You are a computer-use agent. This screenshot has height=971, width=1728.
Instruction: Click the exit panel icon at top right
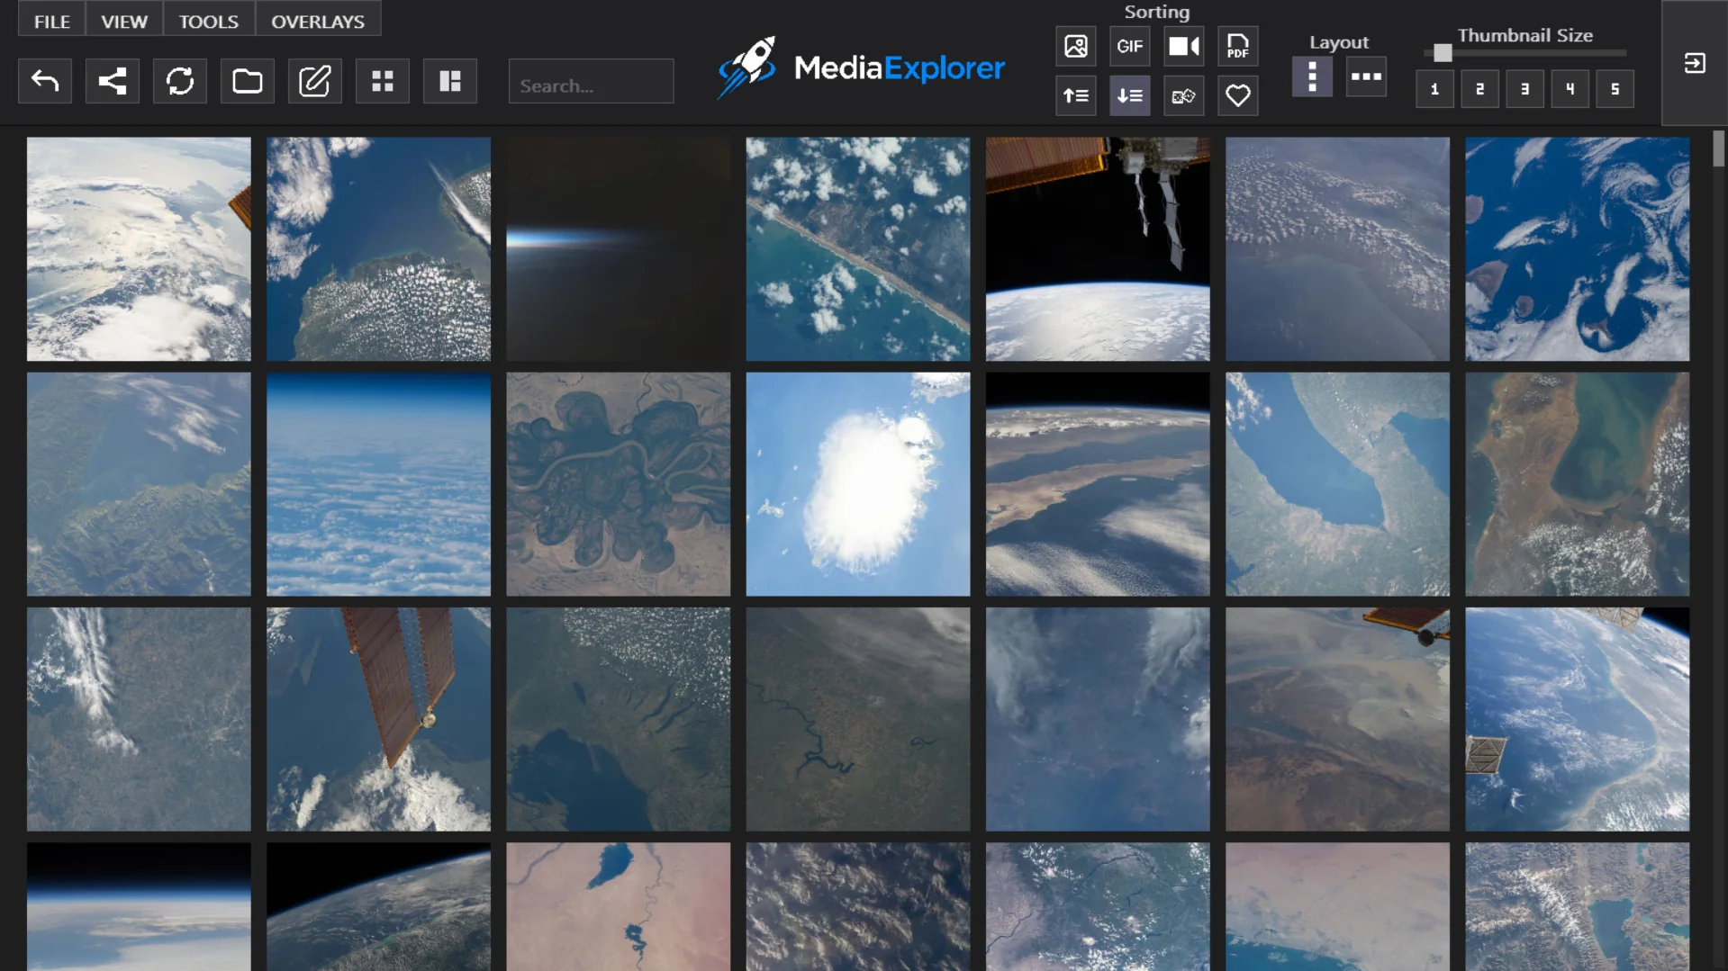tap(1695, 63)
